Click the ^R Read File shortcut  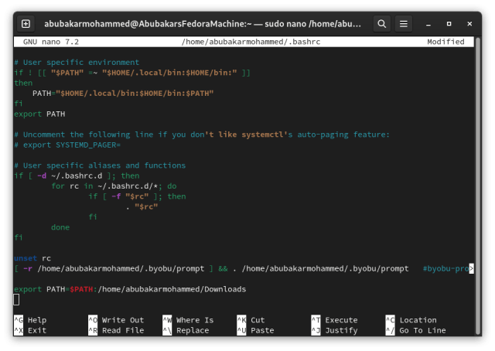[116, 330]
